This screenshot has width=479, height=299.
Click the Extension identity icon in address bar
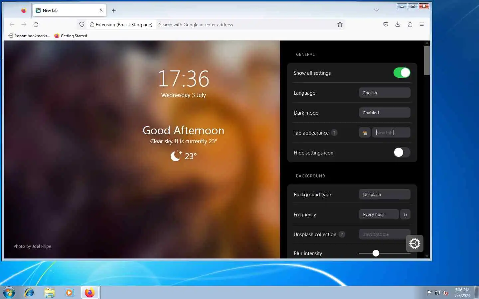[x=121, y=25]
